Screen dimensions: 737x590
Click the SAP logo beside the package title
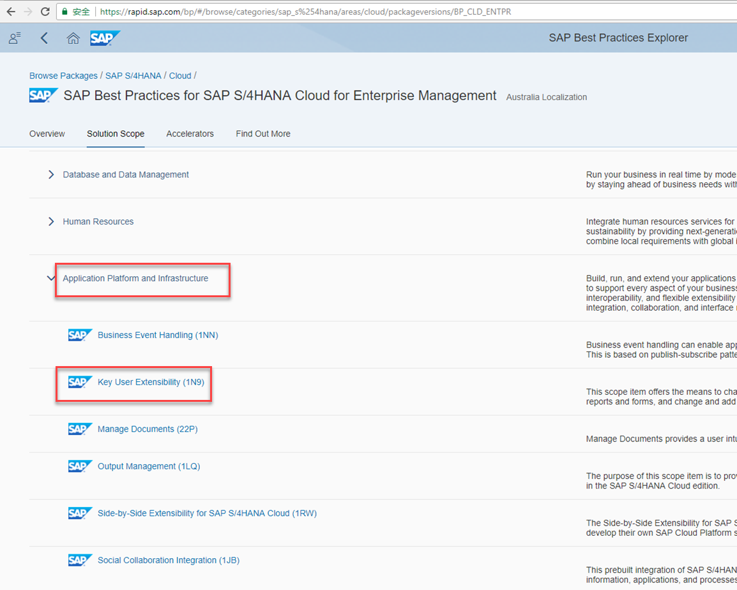click(43, 95)
